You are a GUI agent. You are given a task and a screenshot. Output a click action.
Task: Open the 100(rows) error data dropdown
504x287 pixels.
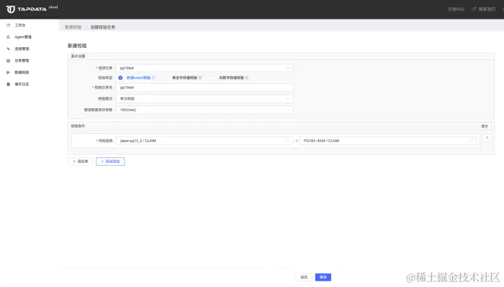pyautogui.click(x=204, y=110)
